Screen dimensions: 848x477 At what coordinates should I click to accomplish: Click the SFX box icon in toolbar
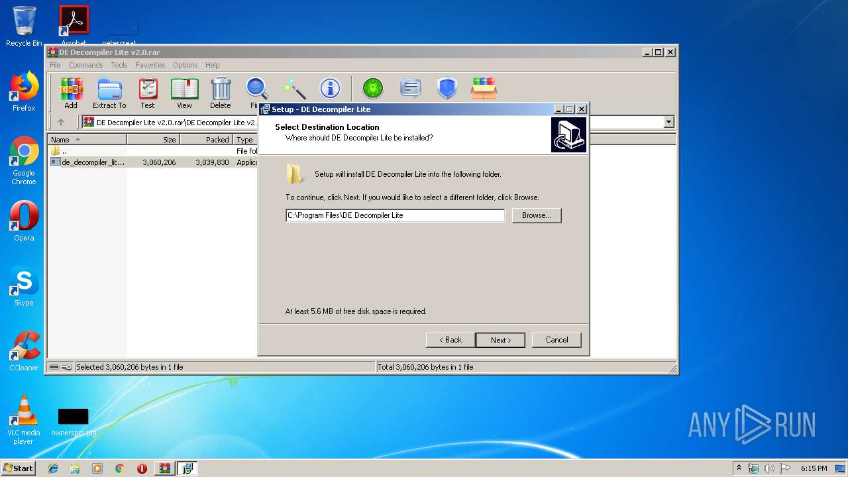pos(484,88)
